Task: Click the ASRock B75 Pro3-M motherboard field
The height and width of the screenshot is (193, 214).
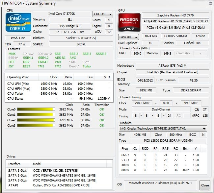Action: pos(173,65)
